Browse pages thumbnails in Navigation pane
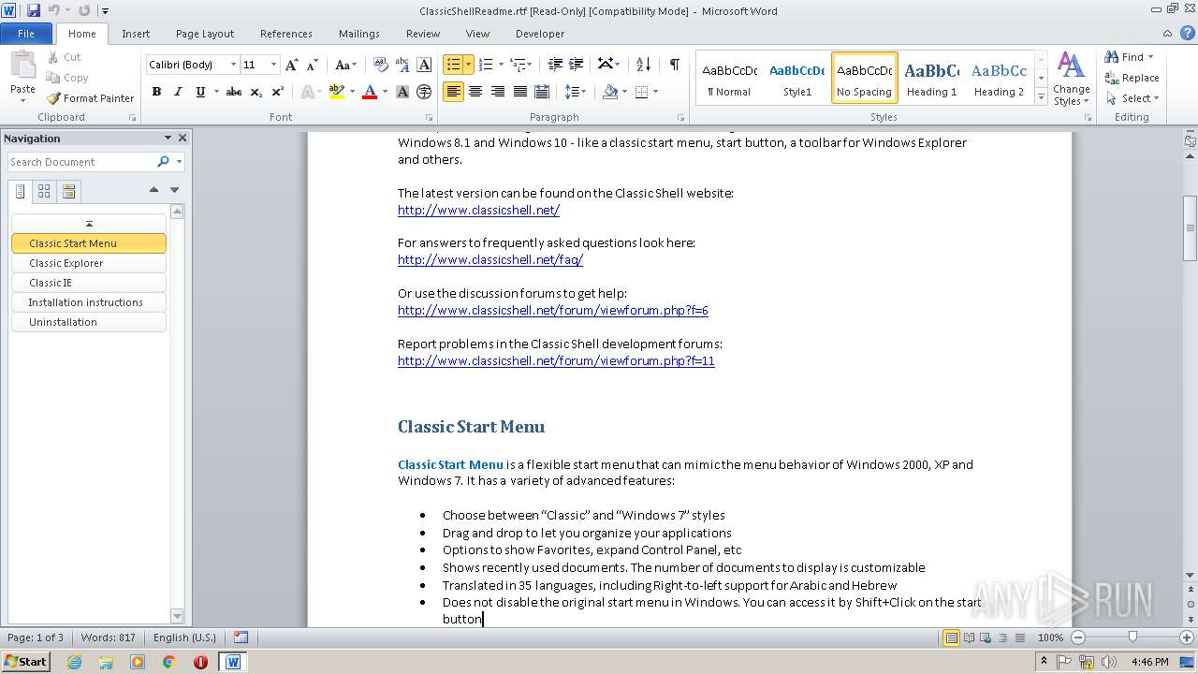Image resolution: width=1198 pixels, height=674 pixels. (44, 192)
